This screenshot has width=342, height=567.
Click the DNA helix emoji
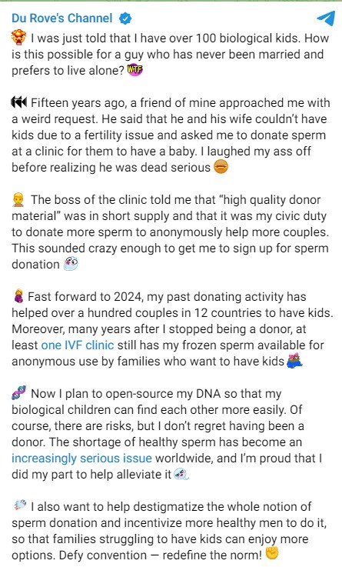18,393
